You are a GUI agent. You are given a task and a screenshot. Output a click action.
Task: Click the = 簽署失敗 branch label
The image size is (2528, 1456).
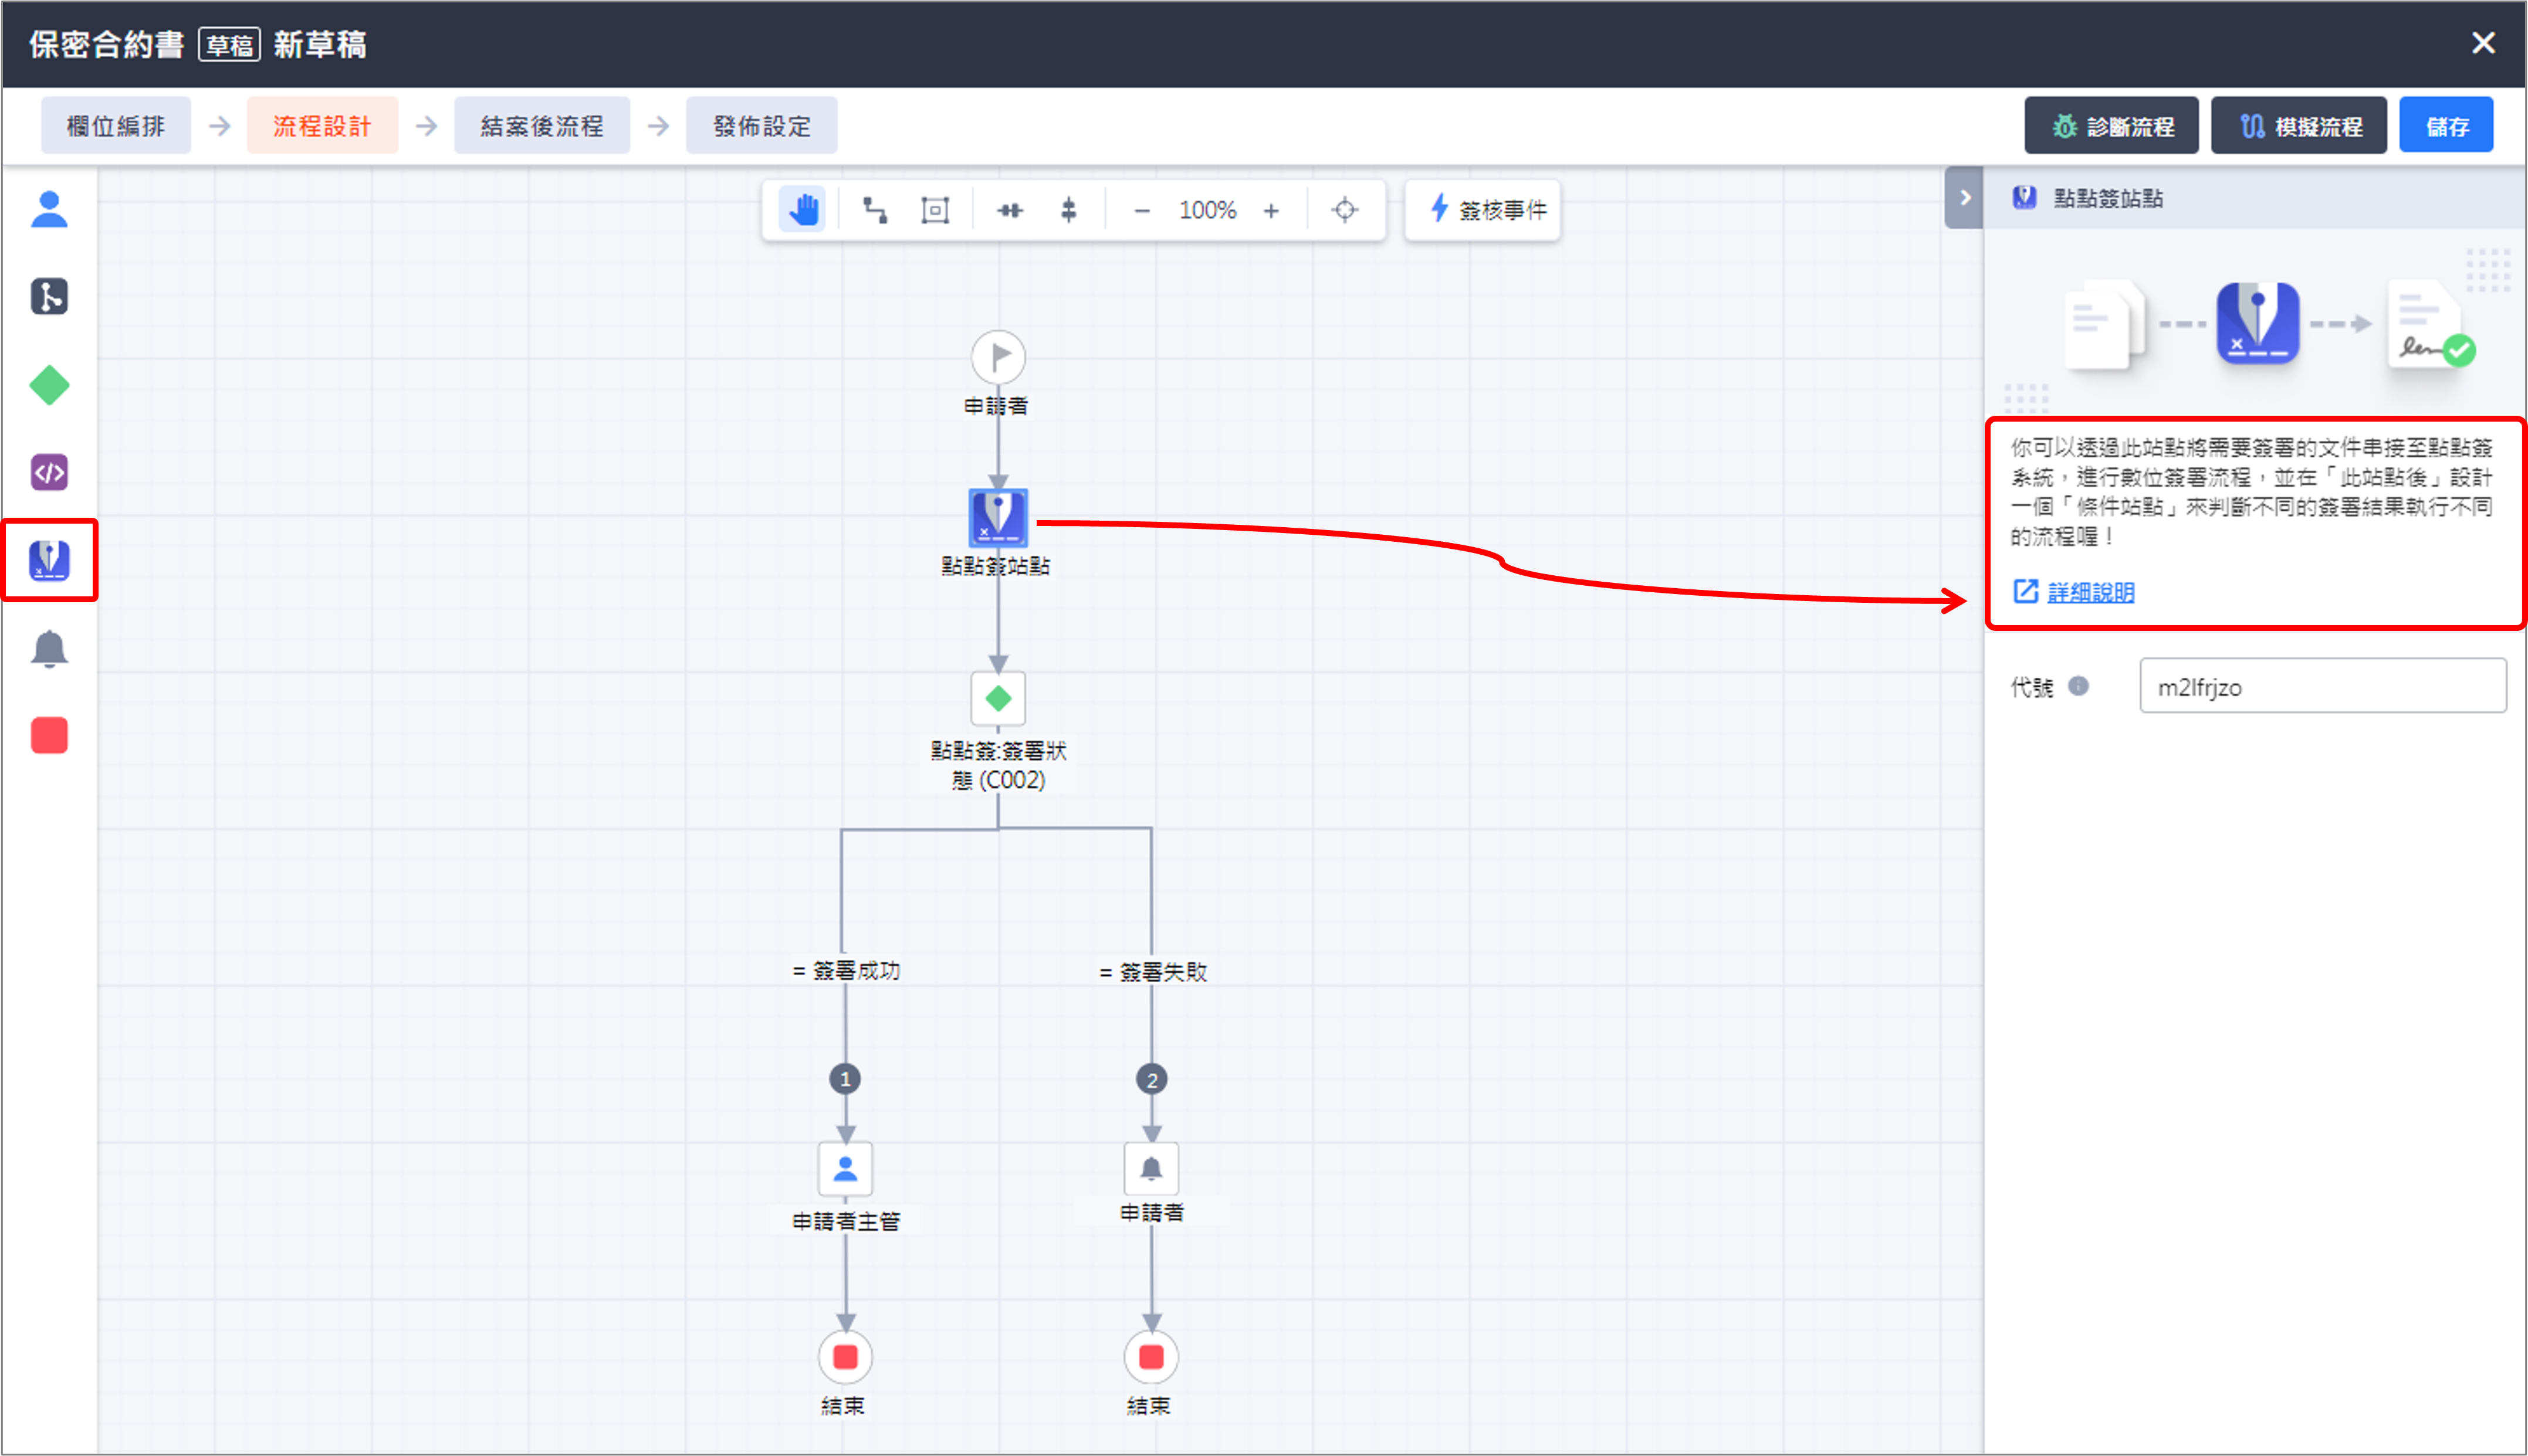tap(1152, 971)
